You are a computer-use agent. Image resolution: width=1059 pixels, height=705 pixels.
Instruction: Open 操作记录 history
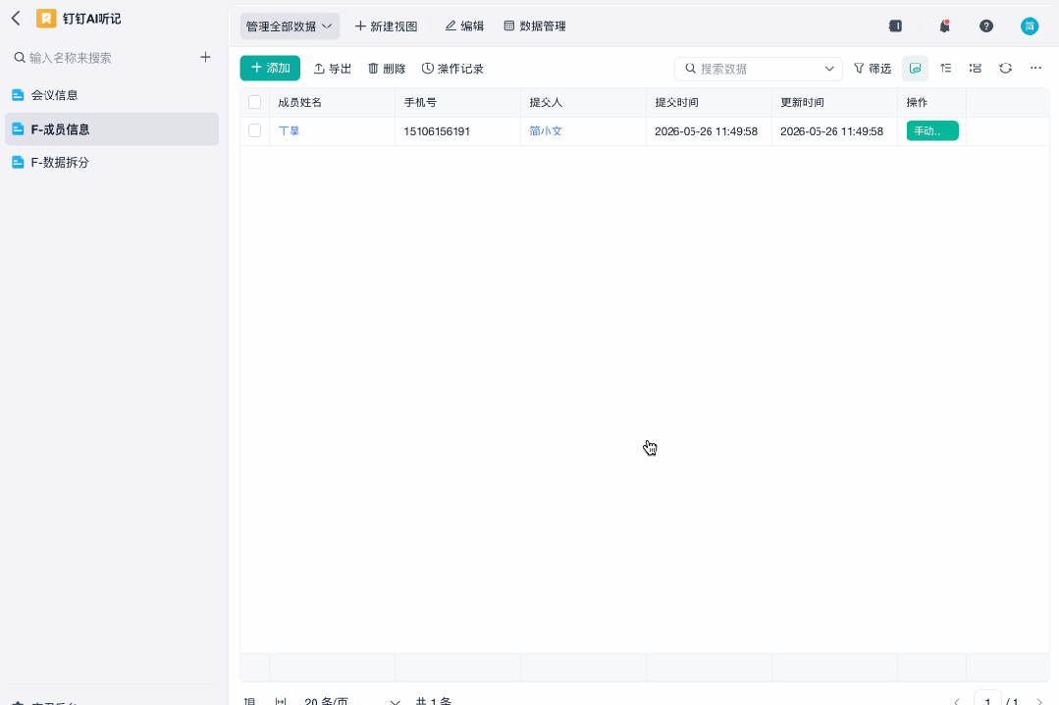[452, 69]
